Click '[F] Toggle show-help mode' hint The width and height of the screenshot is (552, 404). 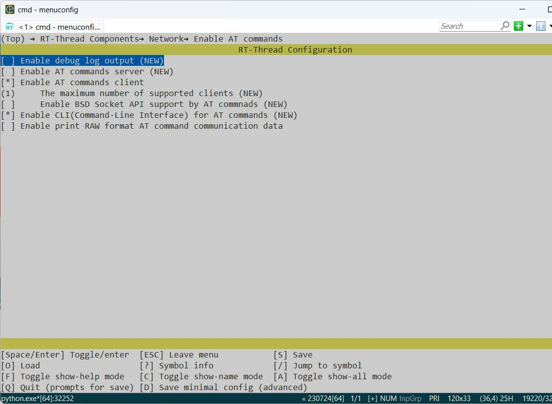(62, 377)
